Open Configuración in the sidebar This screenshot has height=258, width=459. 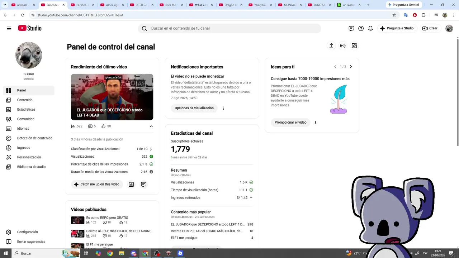point(29,232)
